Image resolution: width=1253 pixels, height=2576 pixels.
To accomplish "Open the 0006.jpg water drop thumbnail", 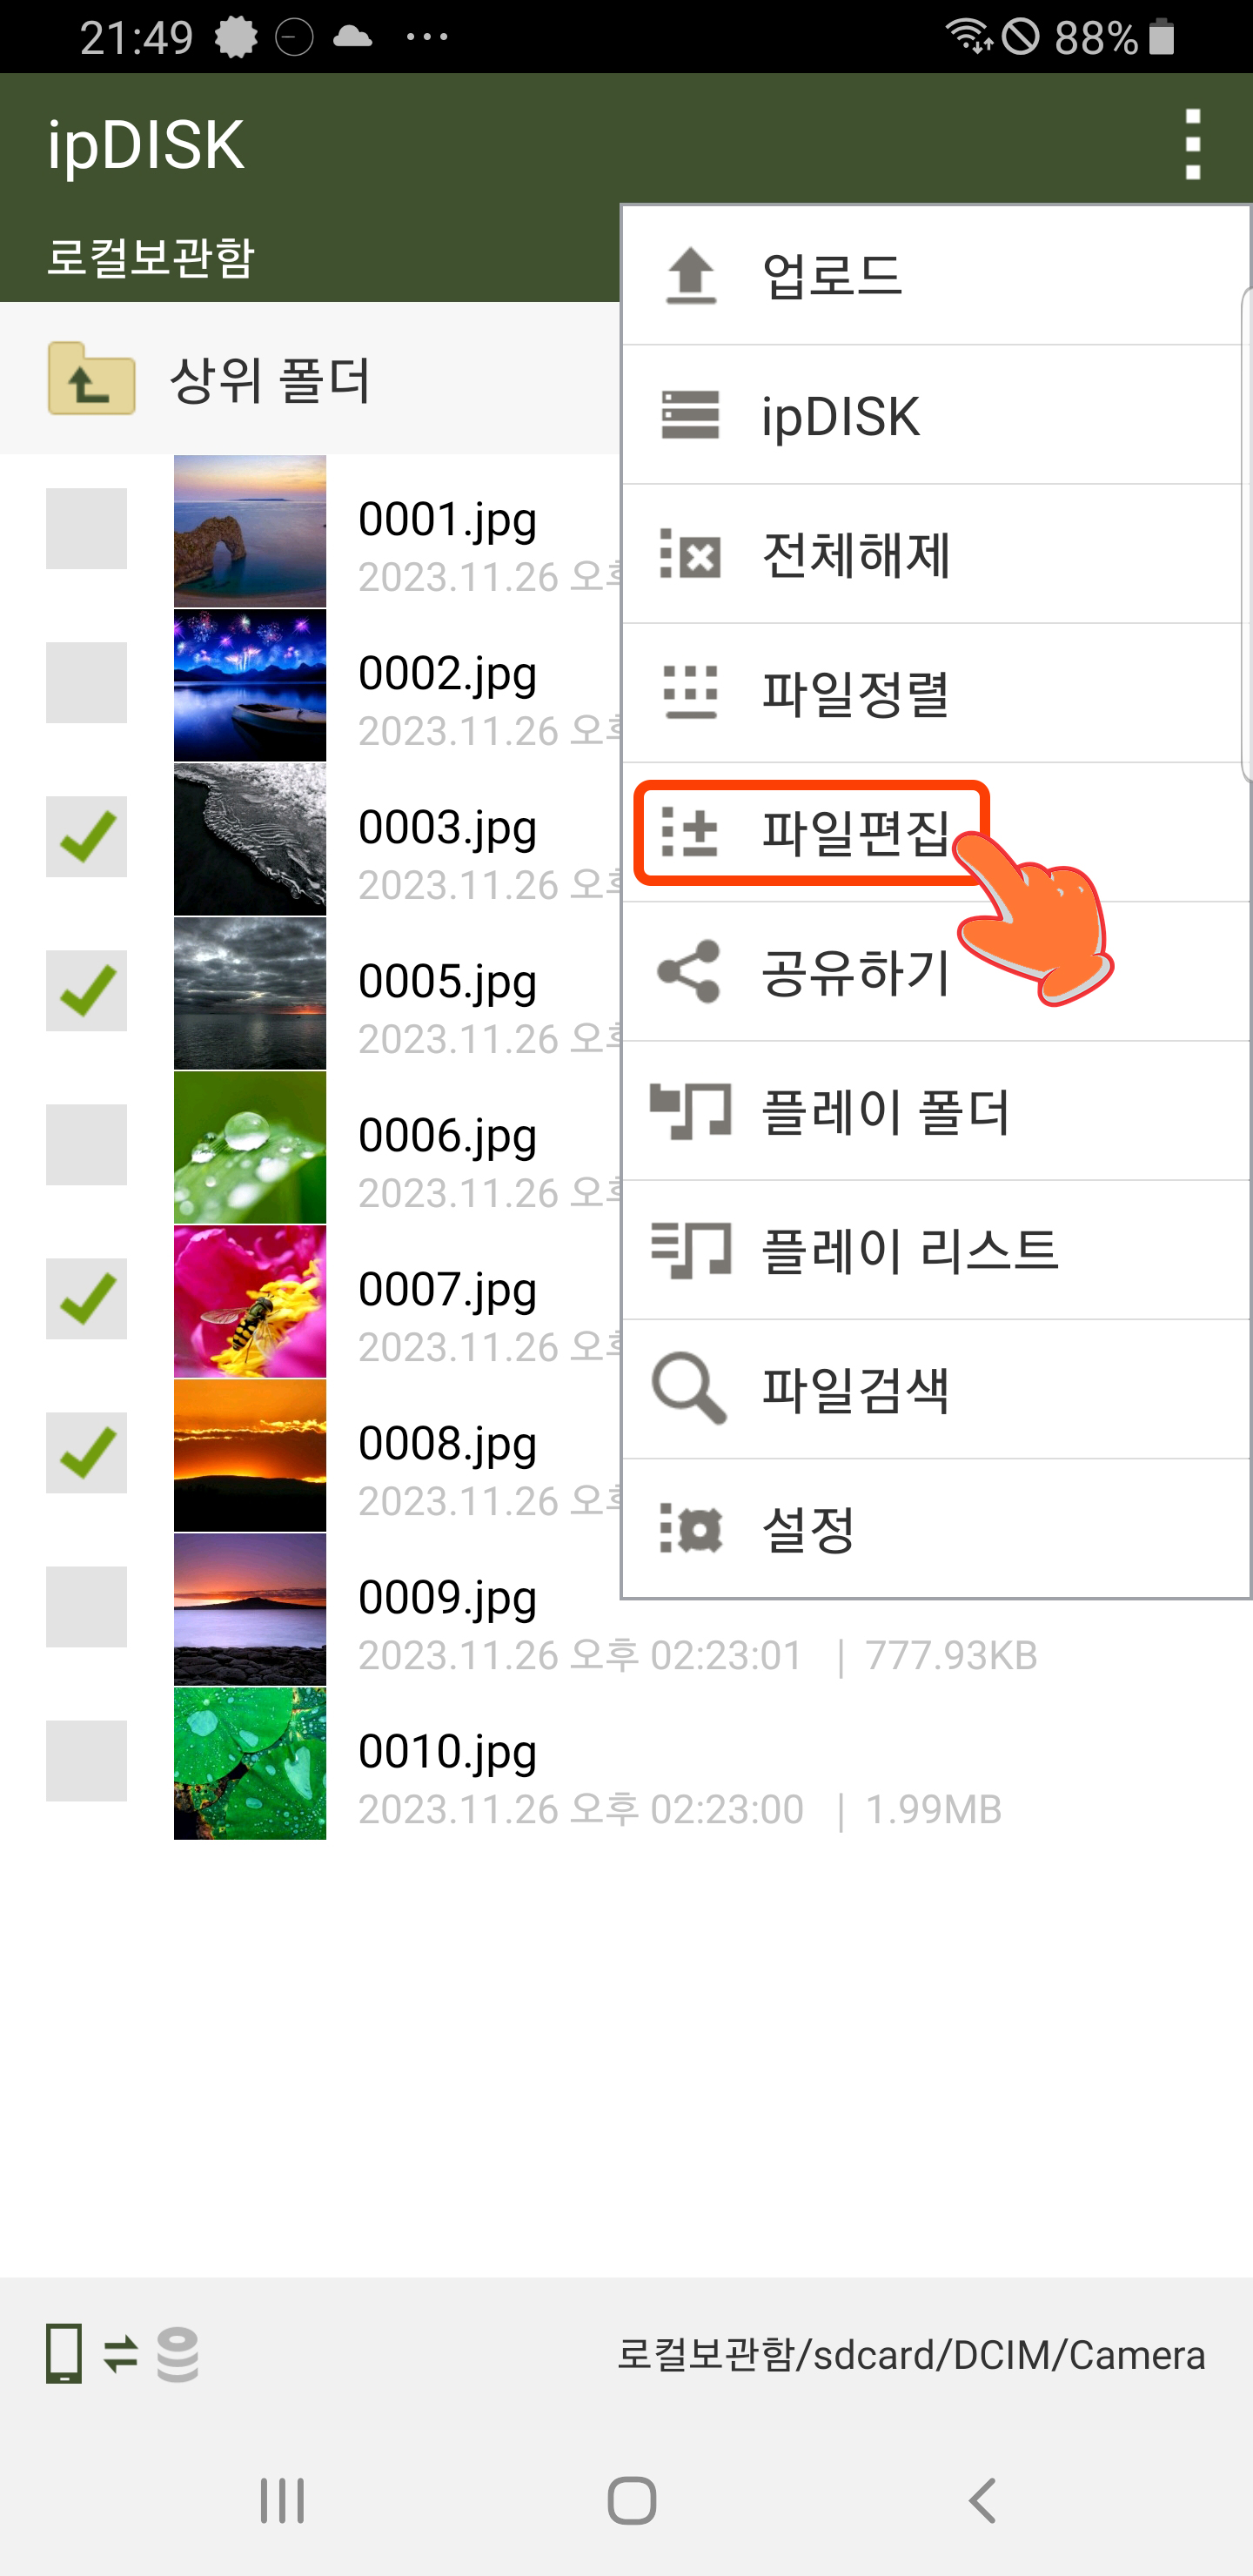I will (250, 1147).
